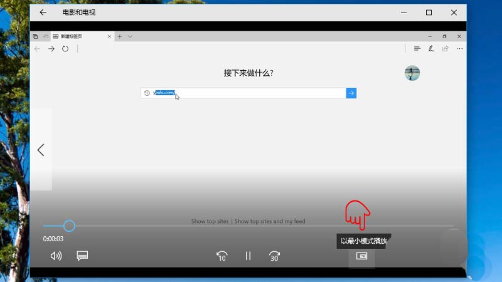
Task: Open the browser Hub icon
Action: pos(417,48)
